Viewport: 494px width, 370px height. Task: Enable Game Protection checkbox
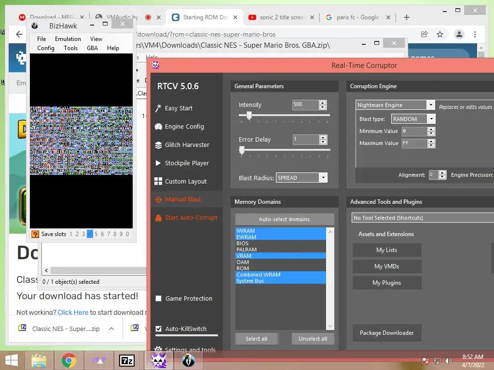158,298
